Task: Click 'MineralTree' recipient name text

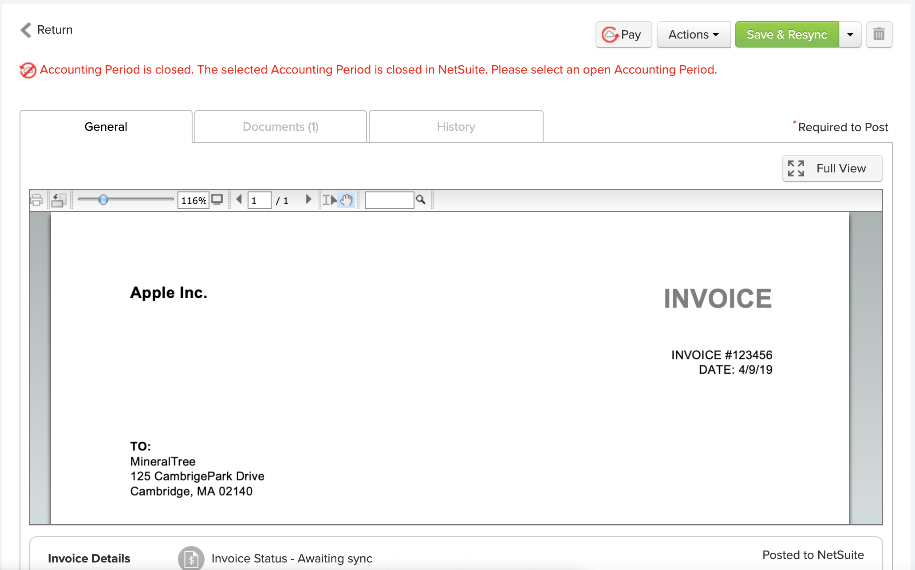Action: (163, 461)
